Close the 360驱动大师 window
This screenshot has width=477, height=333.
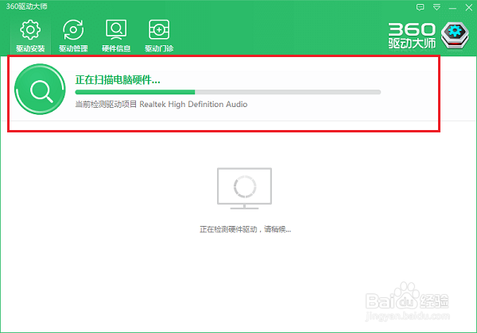click(x=469, y=7)
